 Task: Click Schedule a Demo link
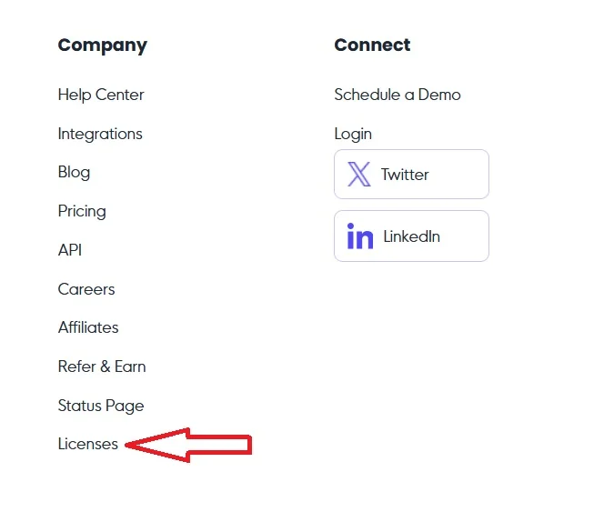(398, 95)
